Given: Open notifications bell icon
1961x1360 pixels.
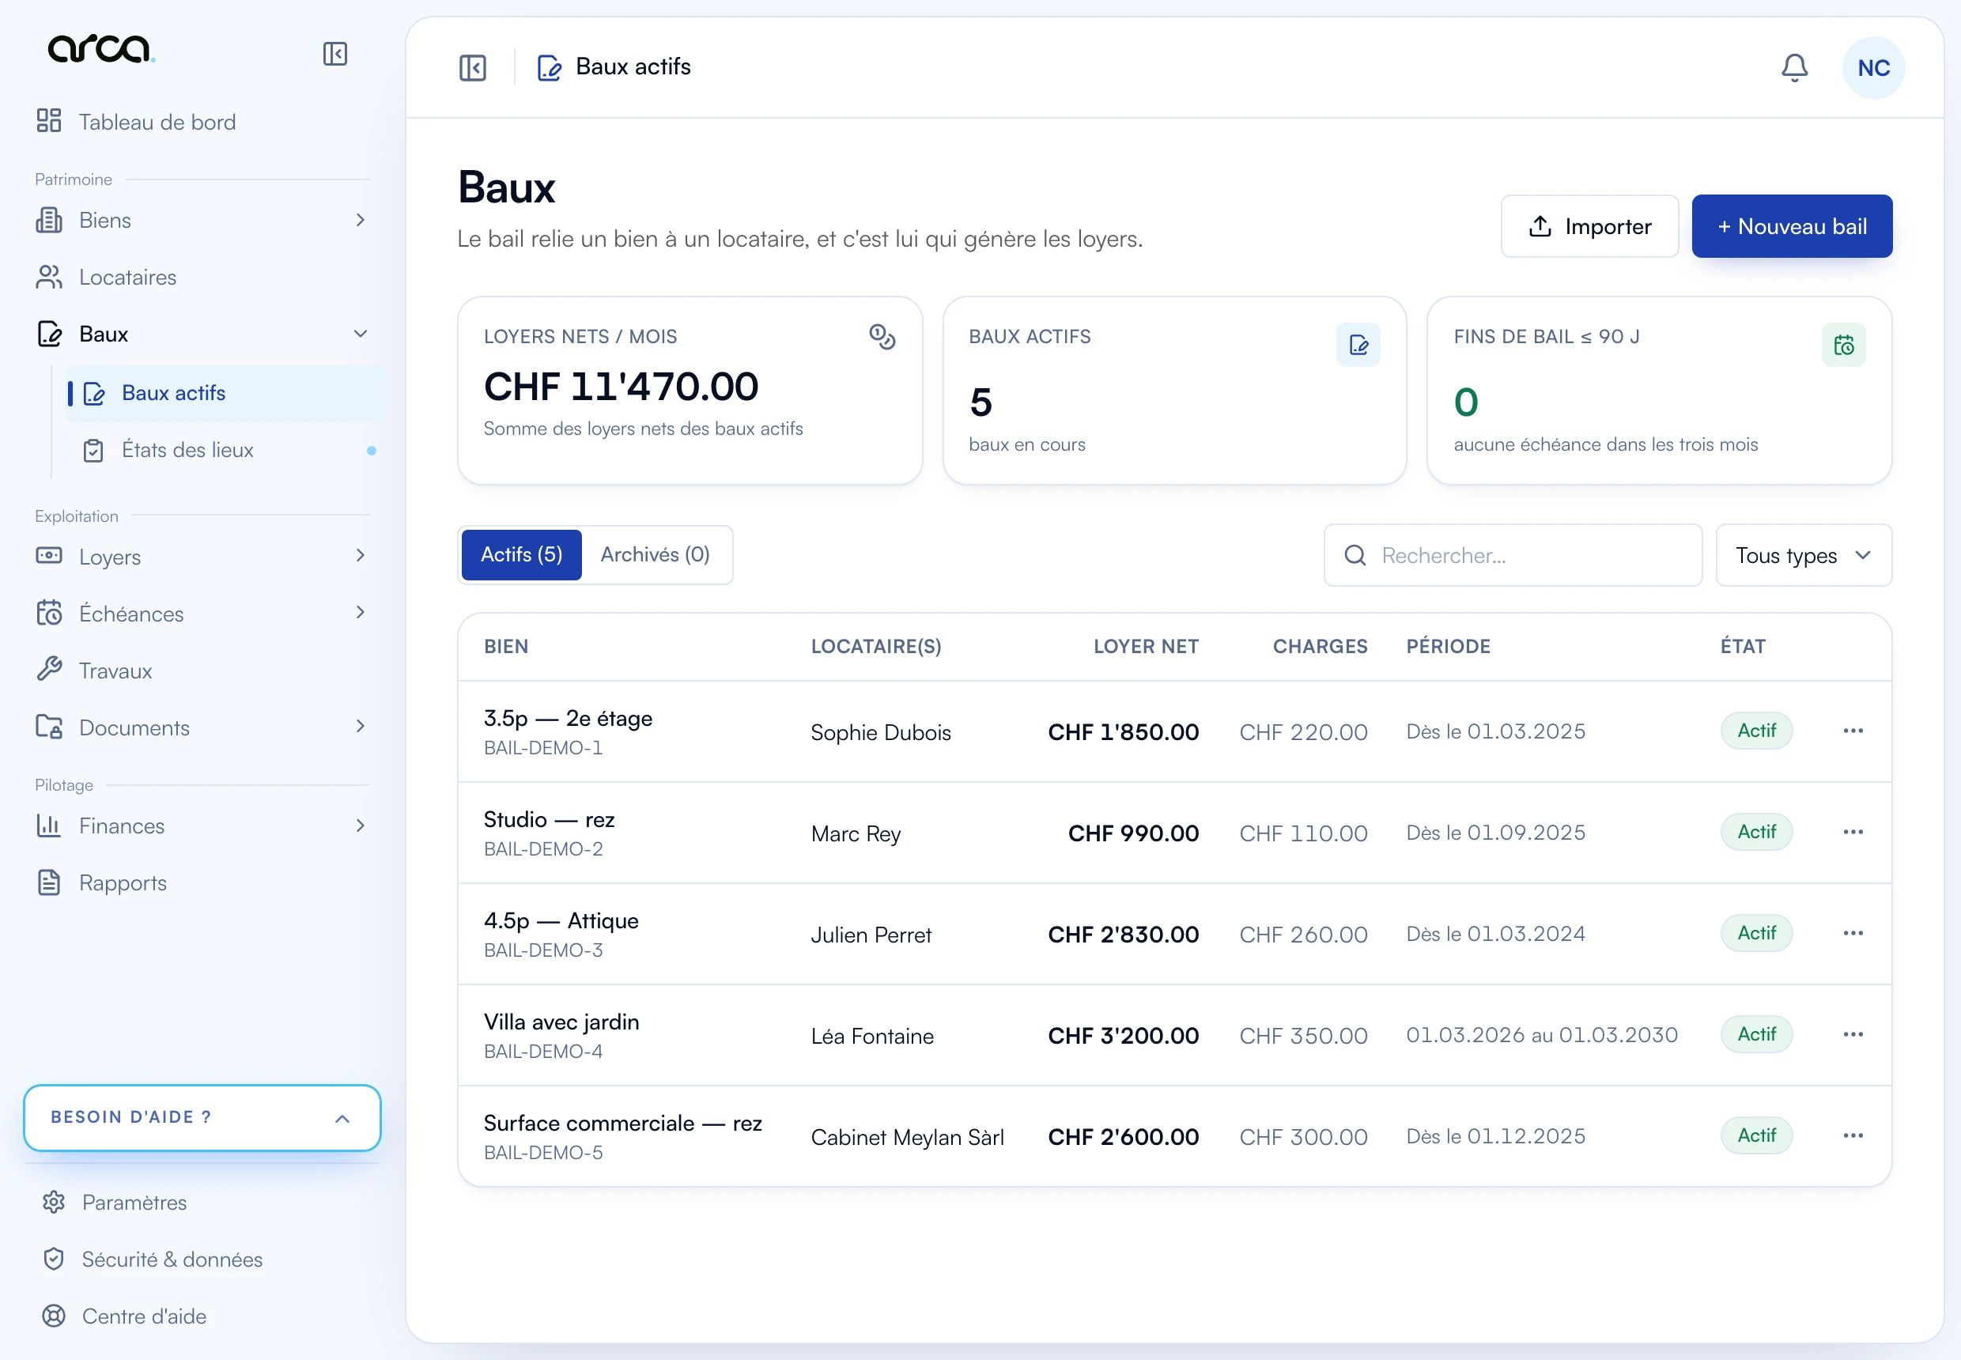Looking at the screenshot, I should 1794,67.
